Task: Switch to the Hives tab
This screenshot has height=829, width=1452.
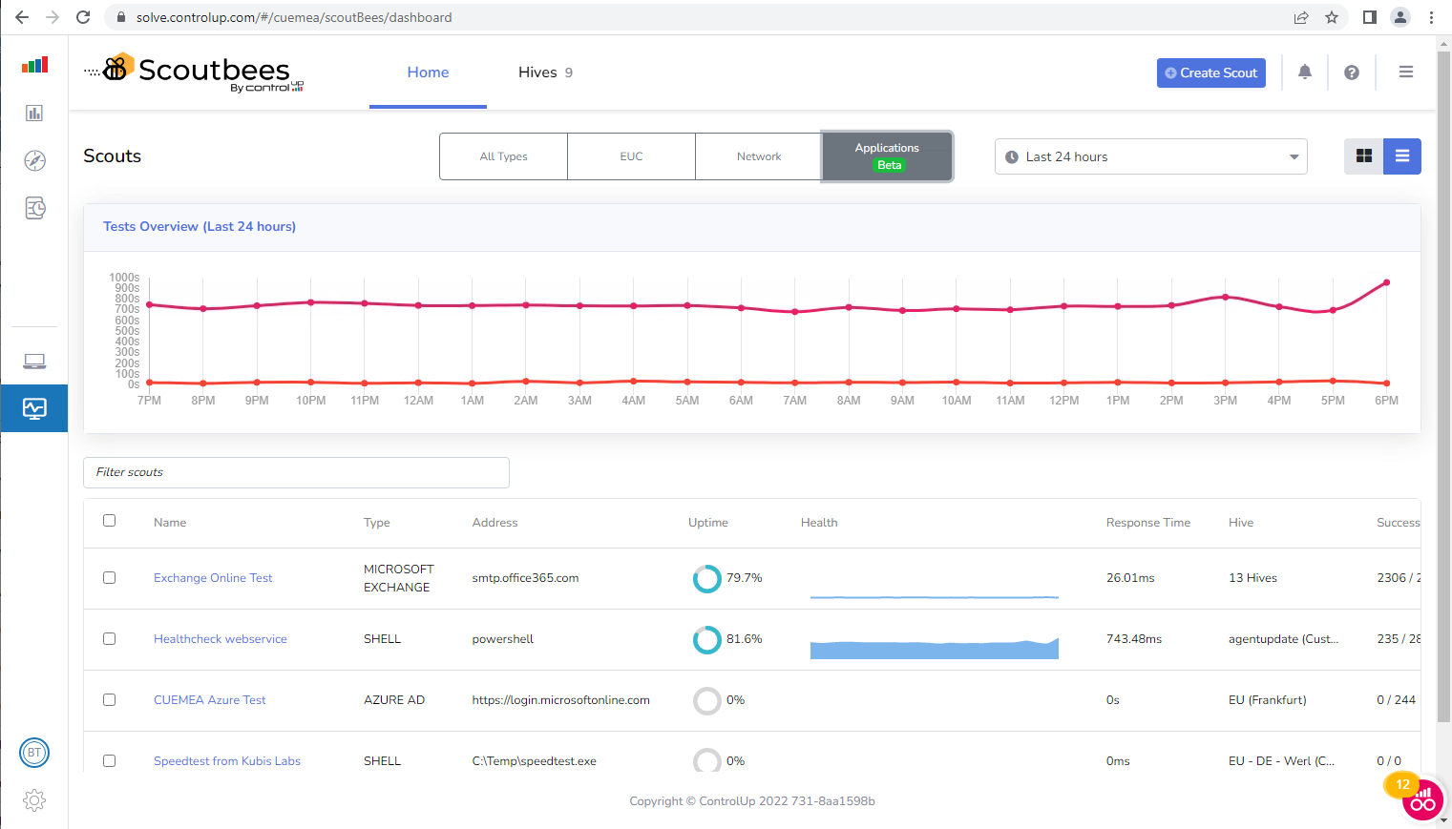Action: click(537, 72)
